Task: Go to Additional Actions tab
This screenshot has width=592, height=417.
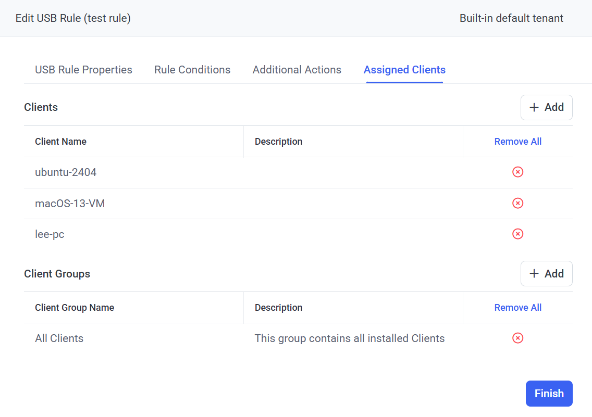Action: click(297, 70)
